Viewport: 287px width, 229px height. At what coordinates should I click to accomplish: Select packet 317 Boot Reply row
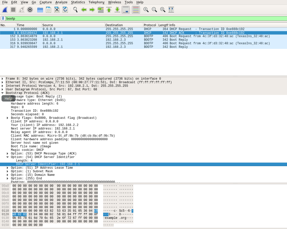pos(143,47)
